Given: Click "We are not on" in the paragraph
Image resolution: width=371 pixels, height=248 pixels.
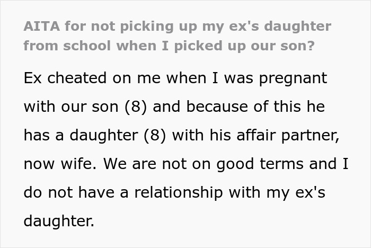Looking at the screenshot, I should coord(158,164).
